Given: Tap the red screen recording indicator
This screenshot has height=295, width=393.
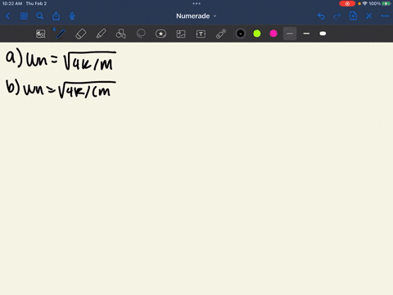Looking at the screenshot, I should (347, 3).
